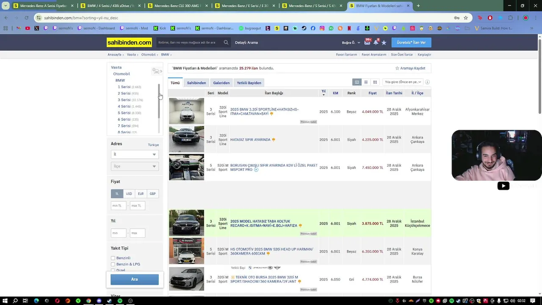
Task: Open the Netflix bookmark icon
Action: coord(349,28)
